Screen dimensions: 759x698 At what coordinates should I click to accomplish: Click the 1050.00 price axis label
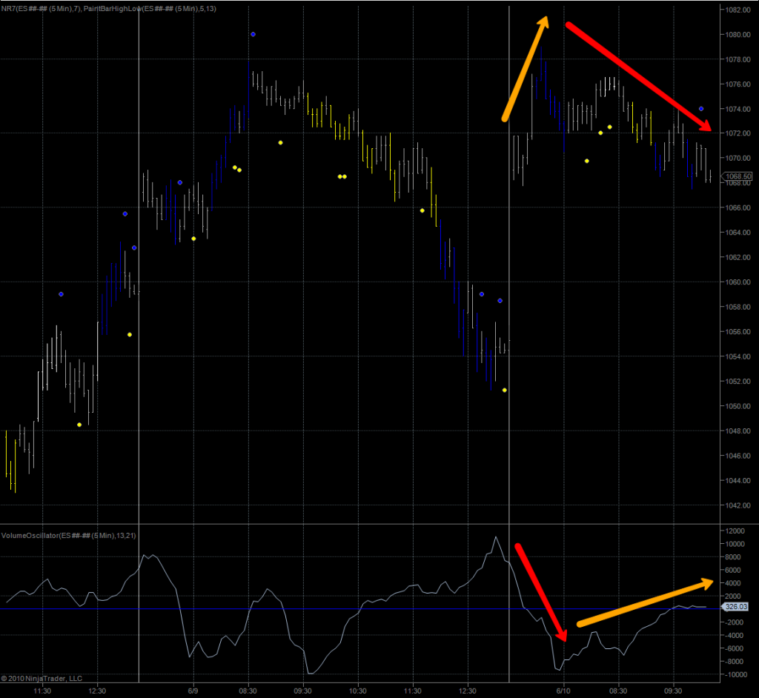[738, 406]
